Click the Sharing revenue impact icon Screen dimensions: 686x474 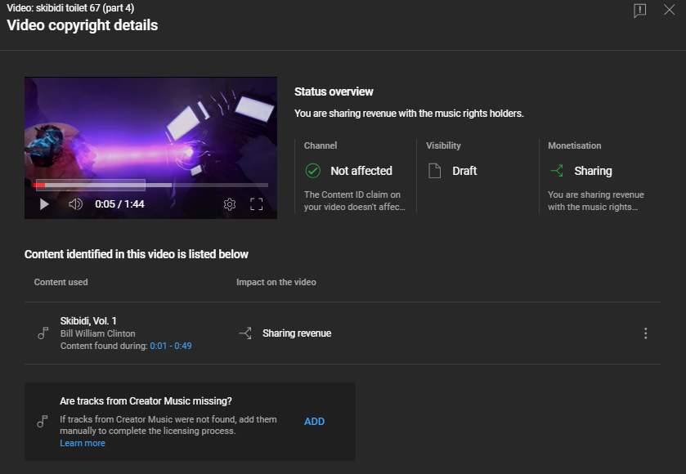[244, 333]
